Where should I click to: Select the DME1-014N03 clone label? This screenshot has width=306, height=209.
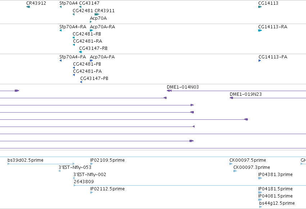tap(183, 87)
